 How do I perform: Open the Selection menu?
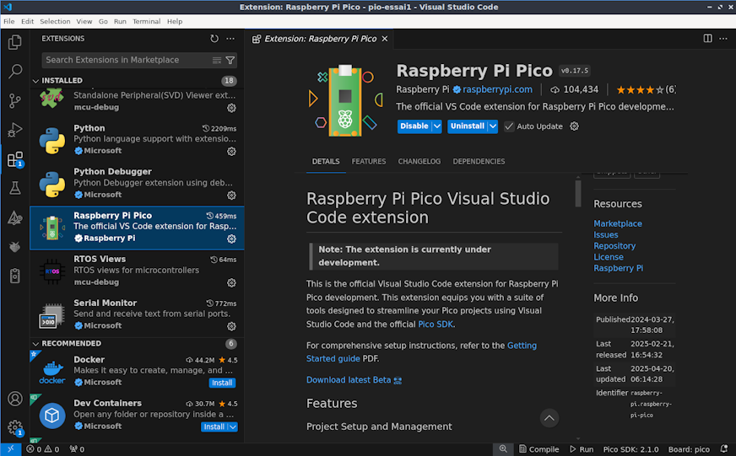pyautogui.click(x=55, y=22)
